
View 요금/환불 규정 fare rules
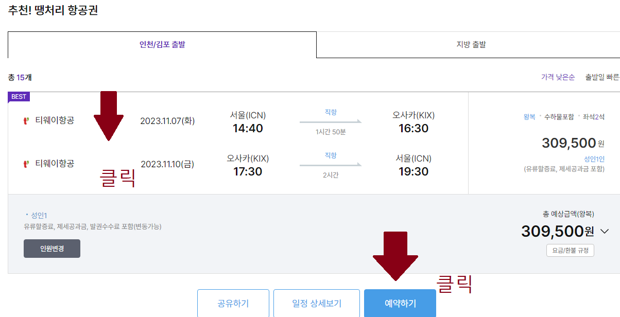(570, 250)
